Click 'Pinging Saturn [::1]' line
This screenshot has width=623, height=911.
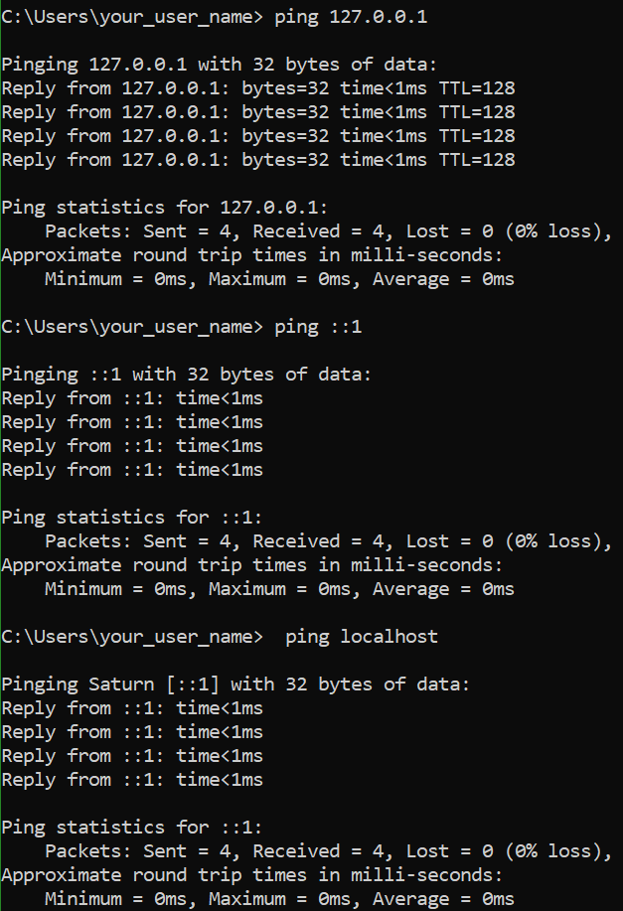234,683
